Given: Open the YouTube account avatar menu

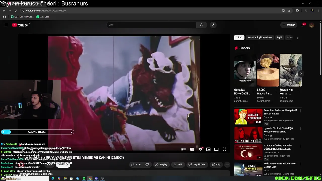Looking at the screenshot, I should pyautogui.click(x=312, y=25).
